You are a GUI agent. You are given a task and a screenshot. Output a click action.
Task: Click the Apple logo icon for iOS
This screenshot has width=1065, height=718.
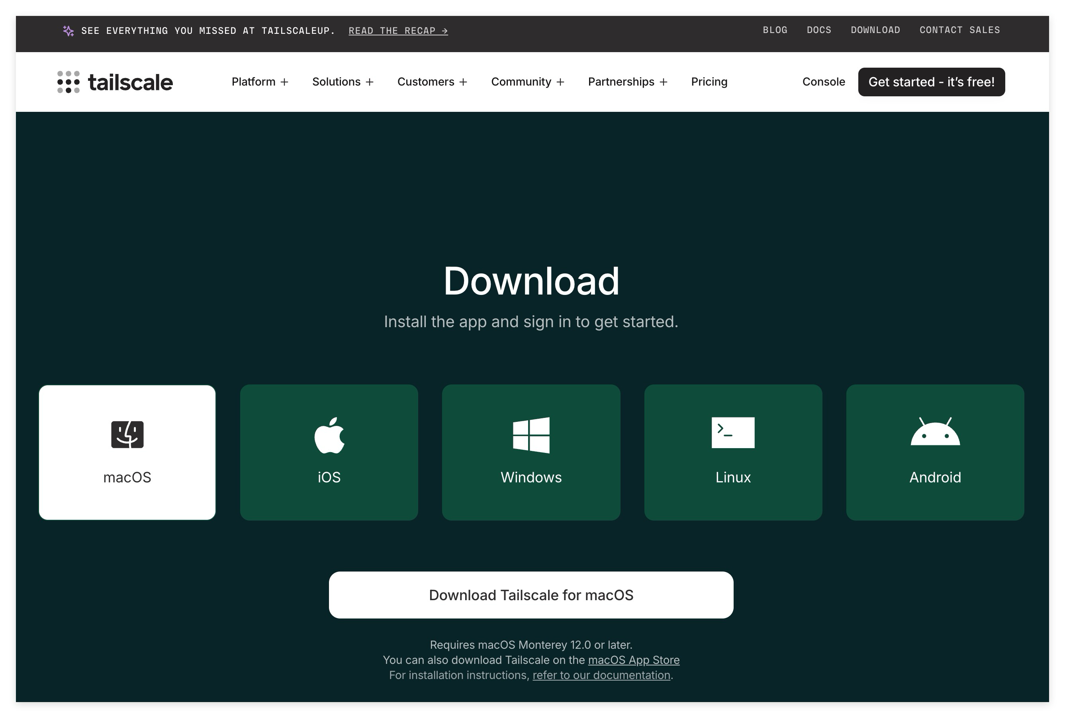tap(329, 435)
